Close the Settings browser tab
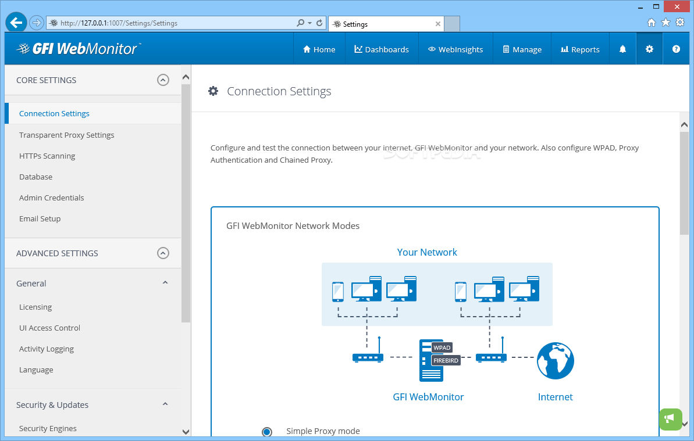 [x=437, y=24]
